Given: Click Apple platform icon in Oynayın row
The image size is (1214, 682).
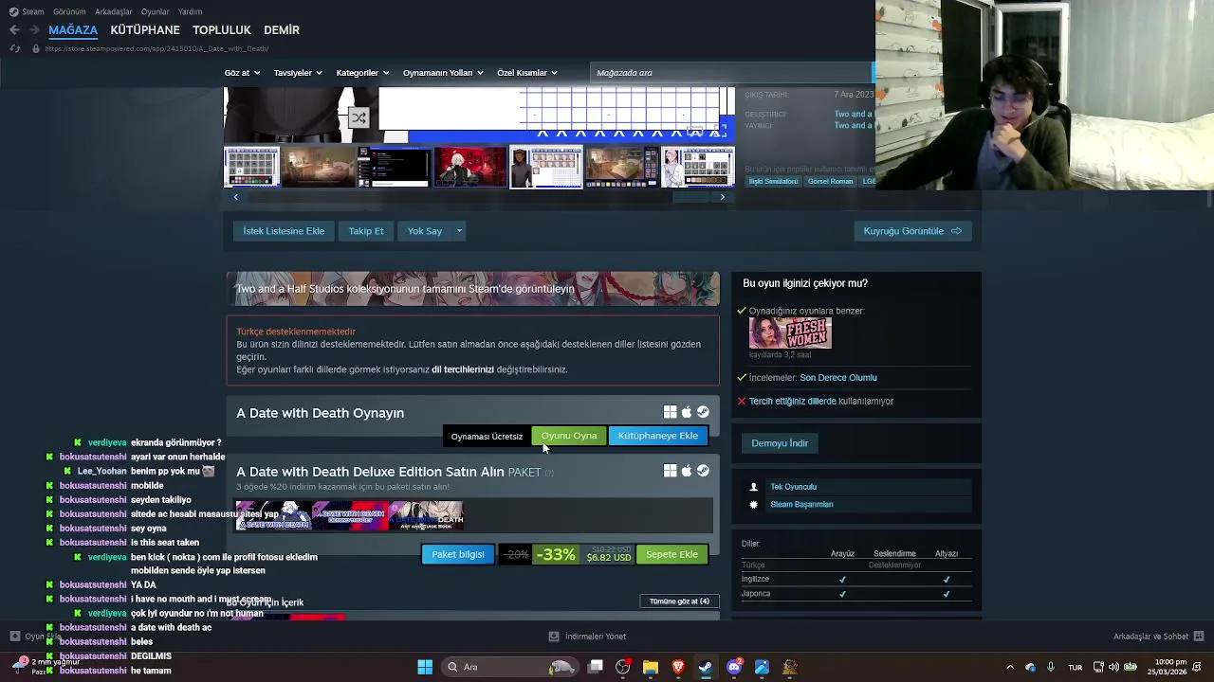Looking at the screenshot, I should coord(687,412).
